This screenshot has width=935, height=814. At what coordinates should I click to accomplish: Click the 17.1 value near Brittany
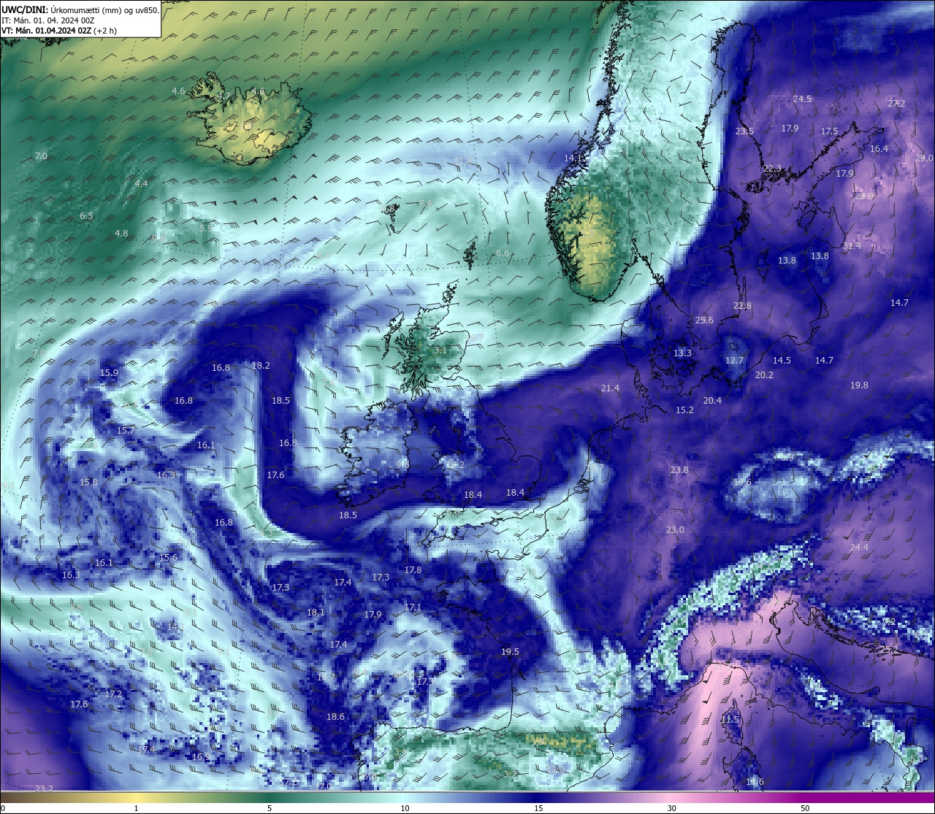point(413,607)
